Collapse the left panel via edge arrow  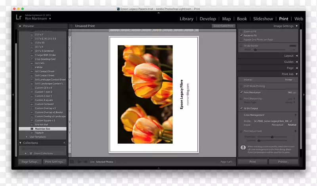pos(13,94)
